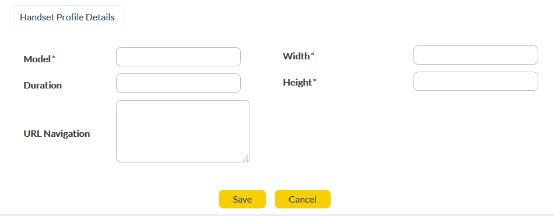The height and width of the screenshot is (216, 554).
Task: Click the URL Navigation label
Action: (57, 134)
